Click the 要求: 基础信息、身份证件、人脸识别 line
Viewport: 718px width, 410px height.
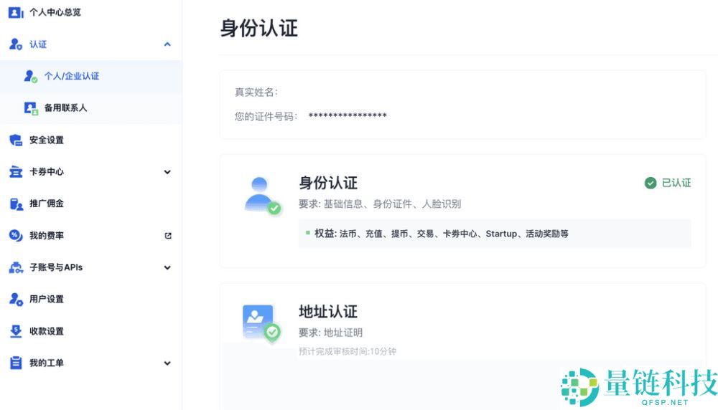pyautogui.click(x=380, y=204)
